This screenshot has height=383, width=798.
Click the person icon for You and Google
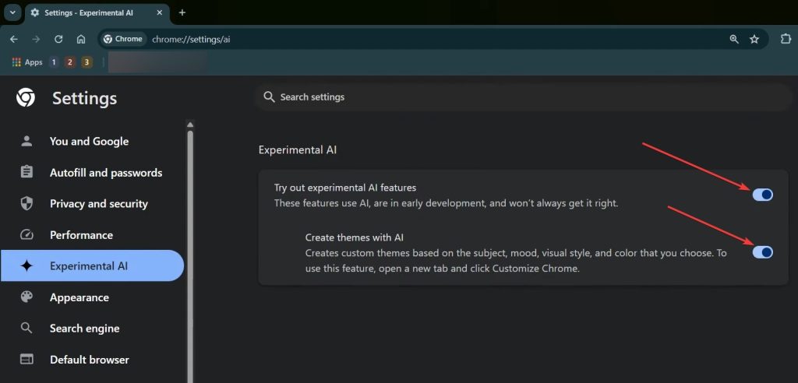[26, 142]
